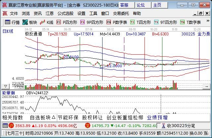Open the 帮助 menu

[137, 13]
